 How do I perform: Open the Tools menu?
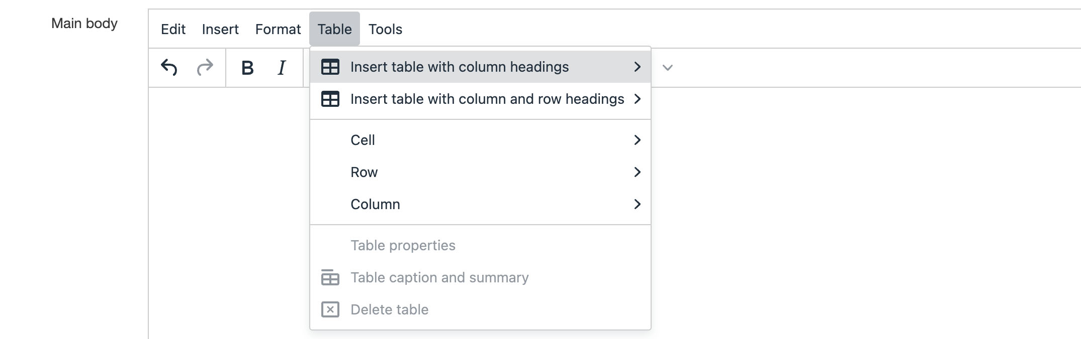pyautogui.click(x=385, y=29)
